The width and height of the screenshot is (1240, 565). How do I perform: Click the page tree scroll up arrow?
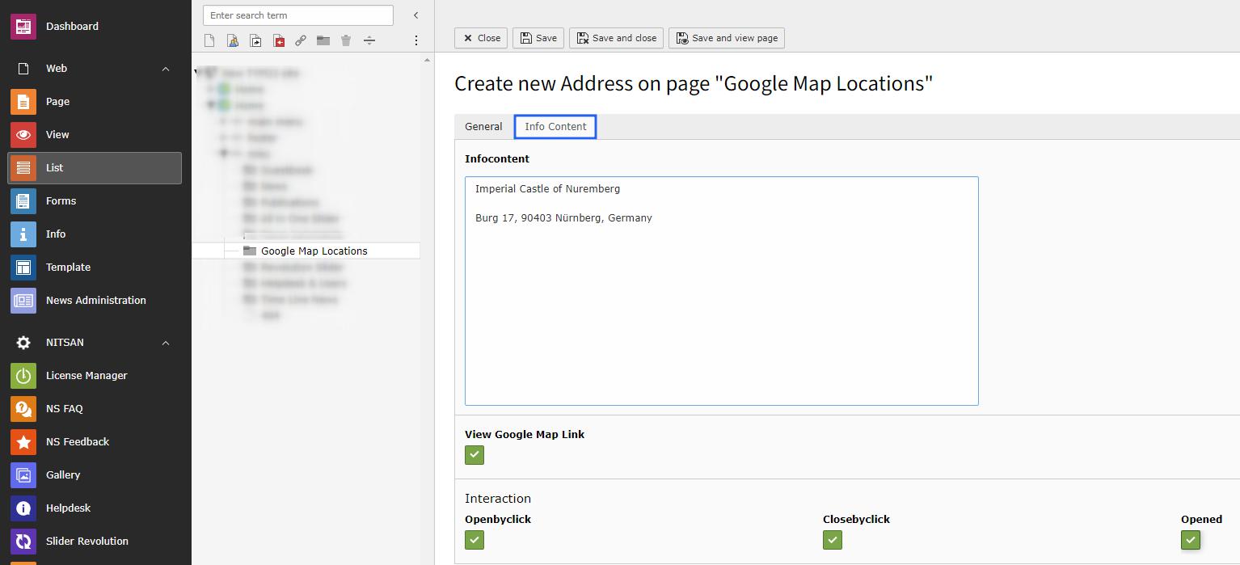pos(428,61)
